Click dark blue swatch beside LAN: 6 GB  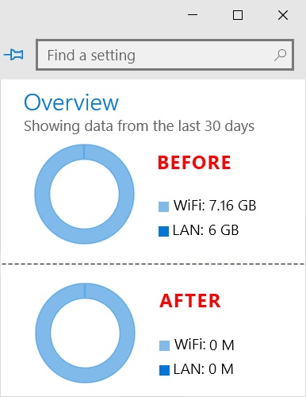(163, 231)
